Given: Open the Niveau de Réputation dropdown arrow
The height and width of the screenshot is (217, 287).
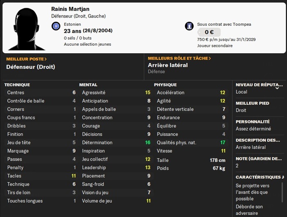Looking at the screenshot, I should pos(277,88).
